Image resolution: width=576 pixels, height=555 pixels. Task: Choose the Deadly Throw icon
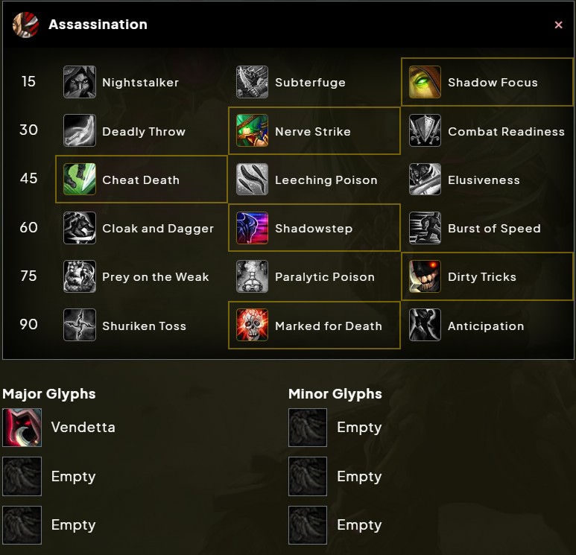click(80, 131)
